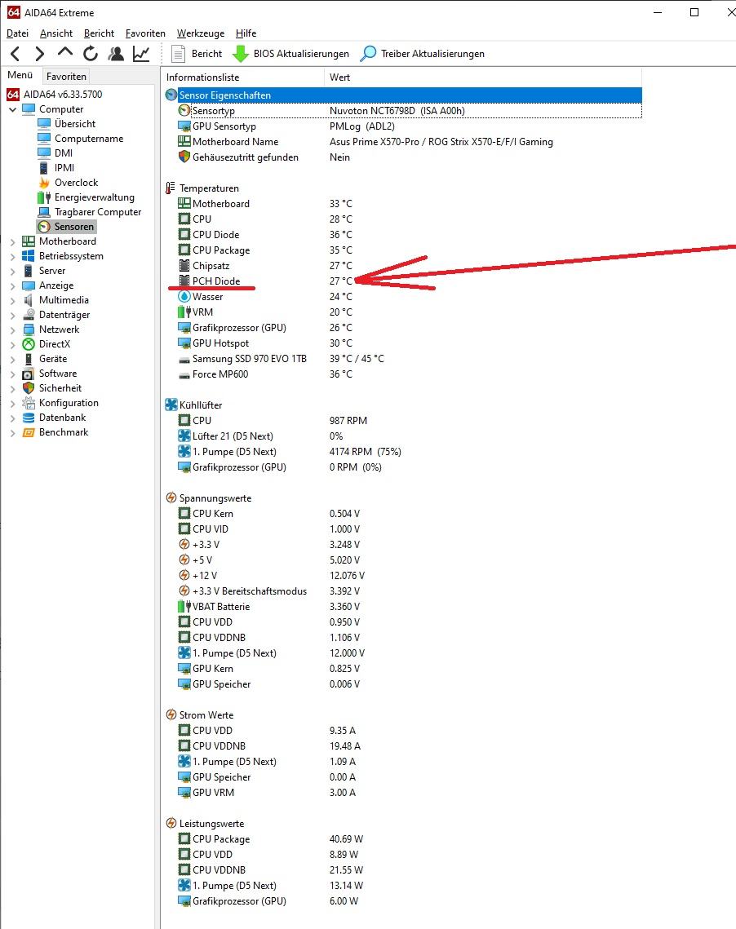Open the user management toolbar icon
The height and width of the screenshot is (929, 736).
click(116, 54)
